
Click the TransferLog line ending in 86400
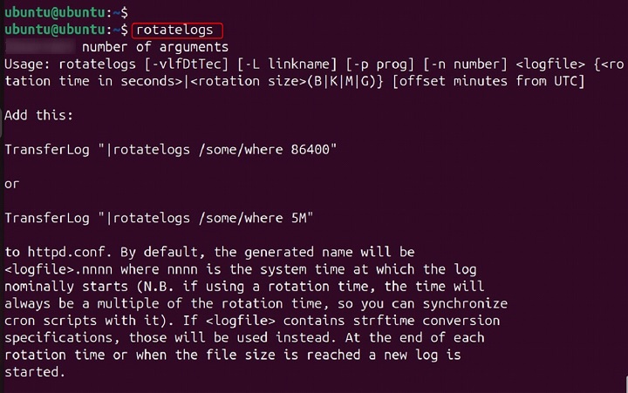pyautogui.click(x=171, y=149)
